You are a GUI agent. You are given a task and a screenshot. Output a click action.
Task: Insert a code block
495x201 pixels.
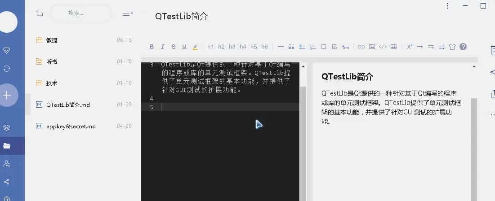[x=383, y=47]
